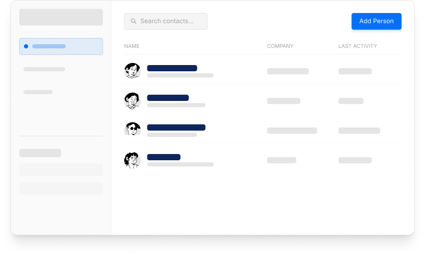This screenshot has height=256, width=425.
Task: Select the highlighted sidebar menu item
Action: click(61, 46)
